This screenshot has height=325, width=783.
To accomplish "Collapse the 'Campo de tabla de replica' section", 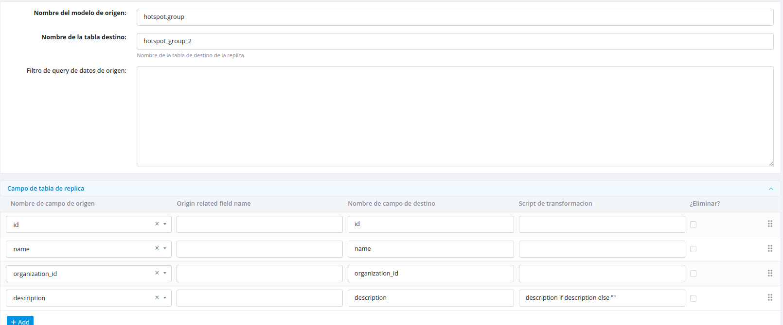I will pyautogui.click(x=771, y=189).
